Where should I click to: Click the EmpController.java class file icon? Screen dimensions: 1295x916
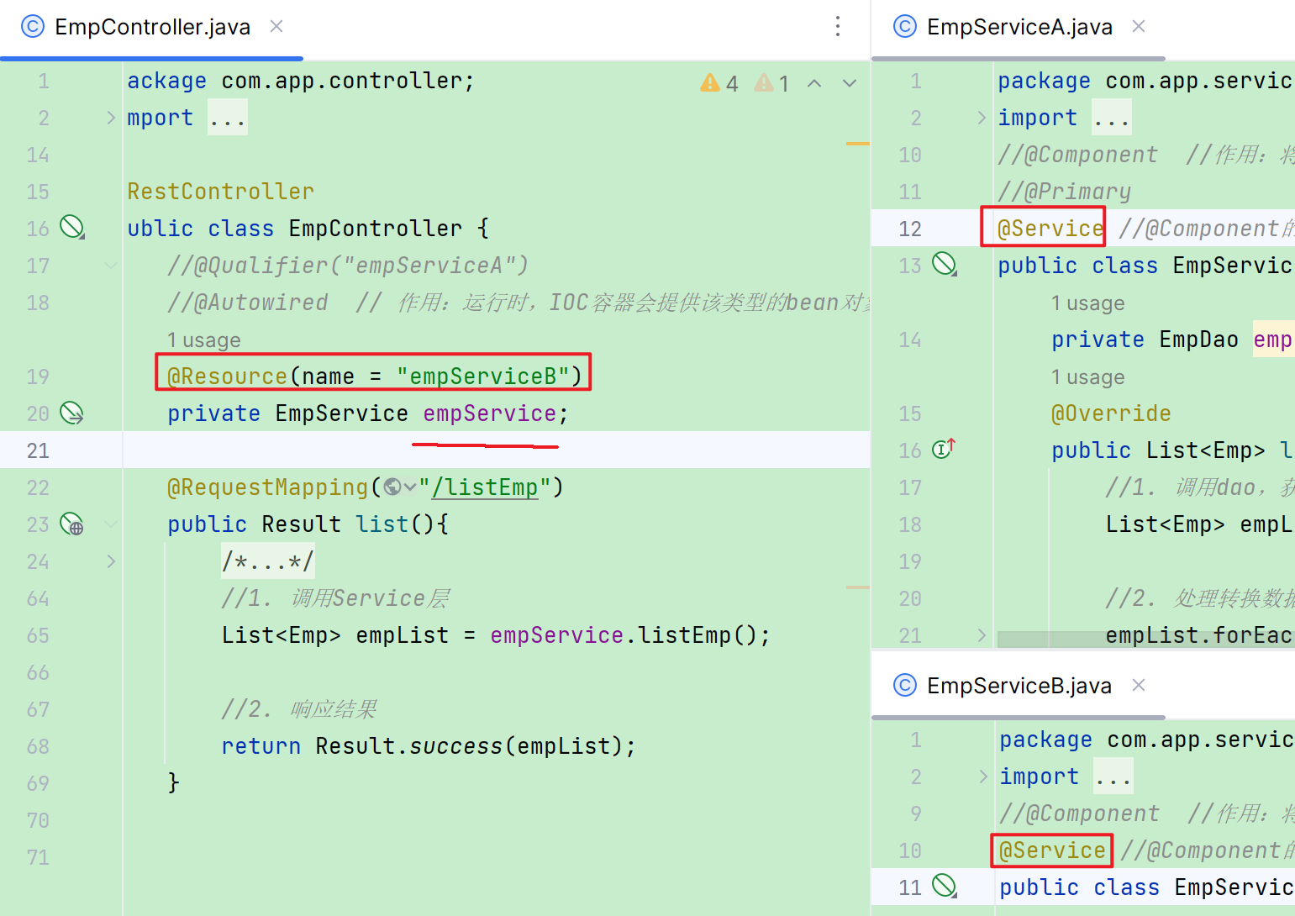click(x=33, y=27)
